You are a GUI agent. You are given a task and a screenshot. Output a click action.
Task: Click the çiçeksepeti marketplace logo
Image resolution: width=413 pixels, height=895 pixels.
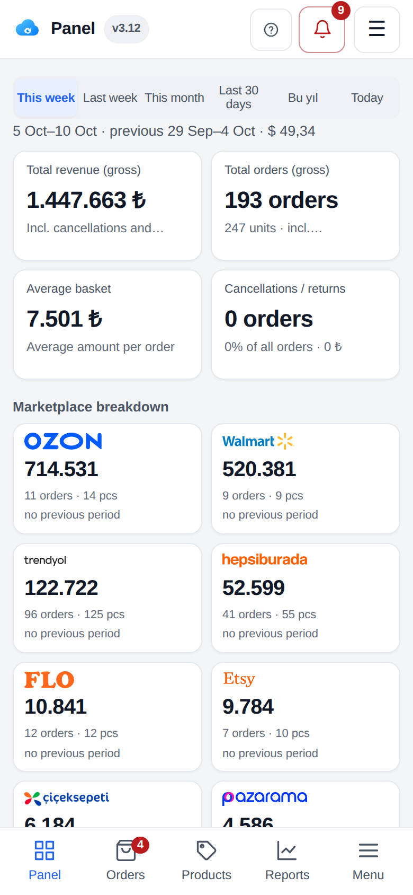click(x=67, y=797)
